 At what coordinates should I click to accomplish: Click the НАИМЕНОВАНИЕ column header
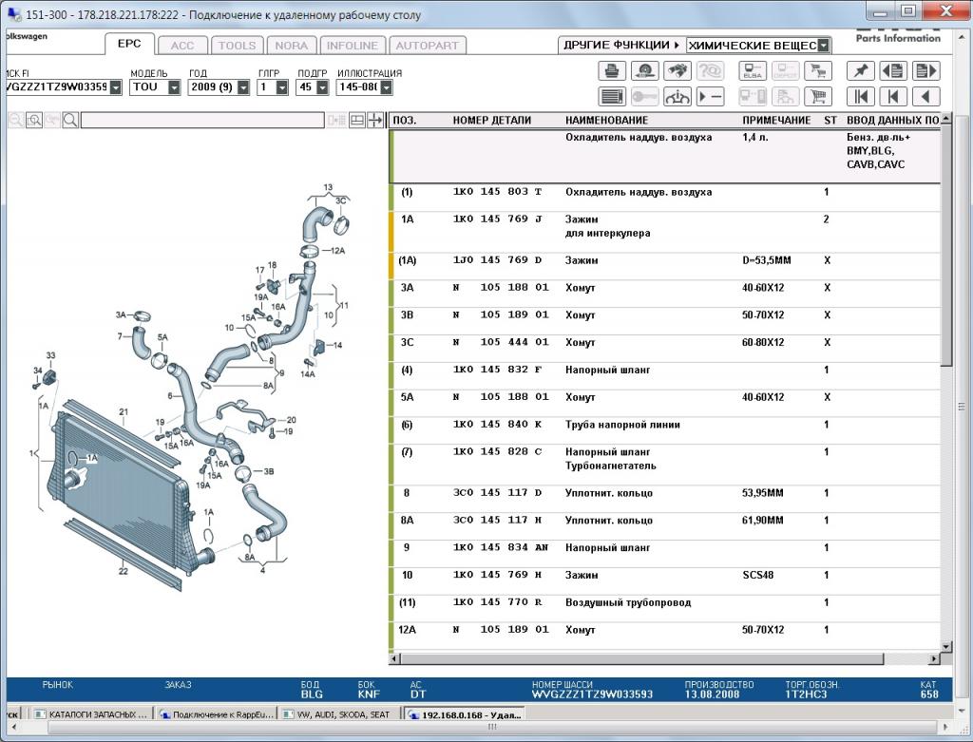(x=606, y=121)
